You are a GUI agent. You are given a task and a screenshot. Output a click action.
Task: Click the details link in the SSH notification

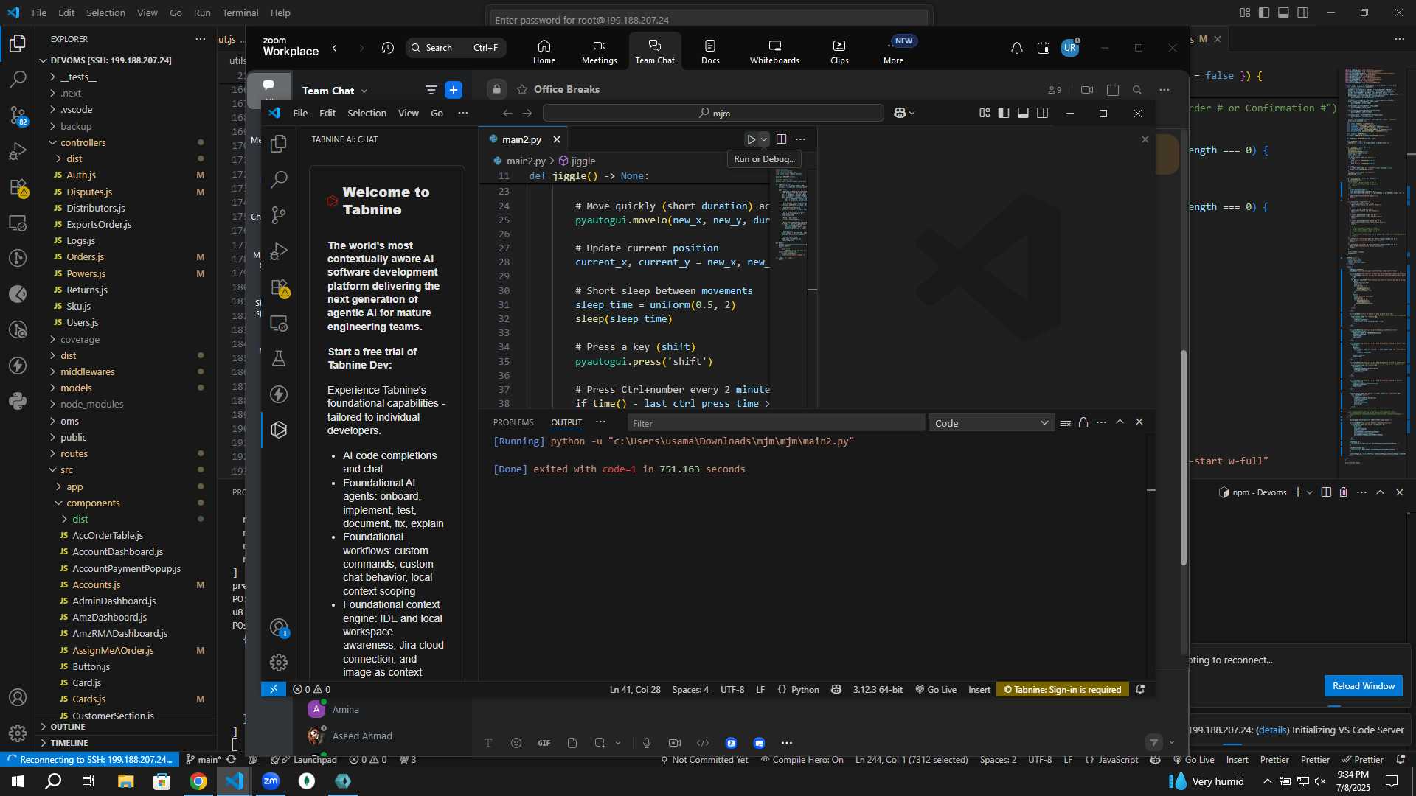[x=1272, y=730]
